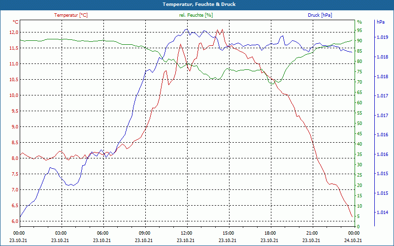
Task: Click the "8,5" temperature axis value
Action: 15,143
